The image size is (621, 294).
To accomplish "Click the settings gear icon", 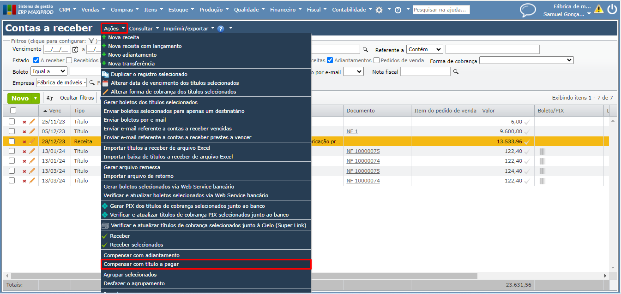I will pyautogui.click(x=379, y=10).
